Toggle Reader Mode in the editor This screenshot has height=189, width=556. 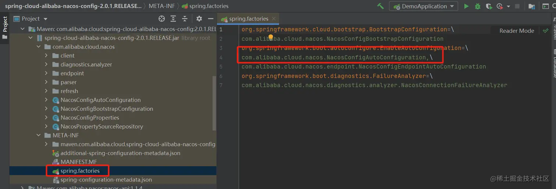(x=517, y=31)
